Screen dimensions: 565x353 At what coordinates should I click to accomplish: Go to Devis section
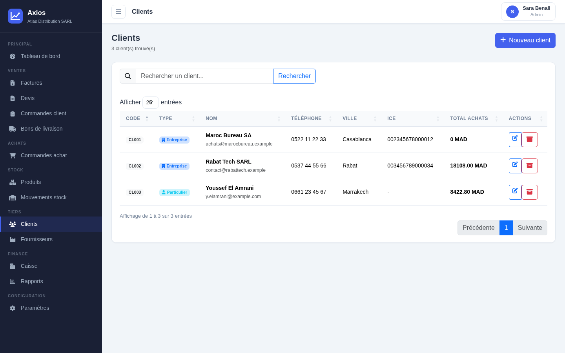tap(51, 98)
